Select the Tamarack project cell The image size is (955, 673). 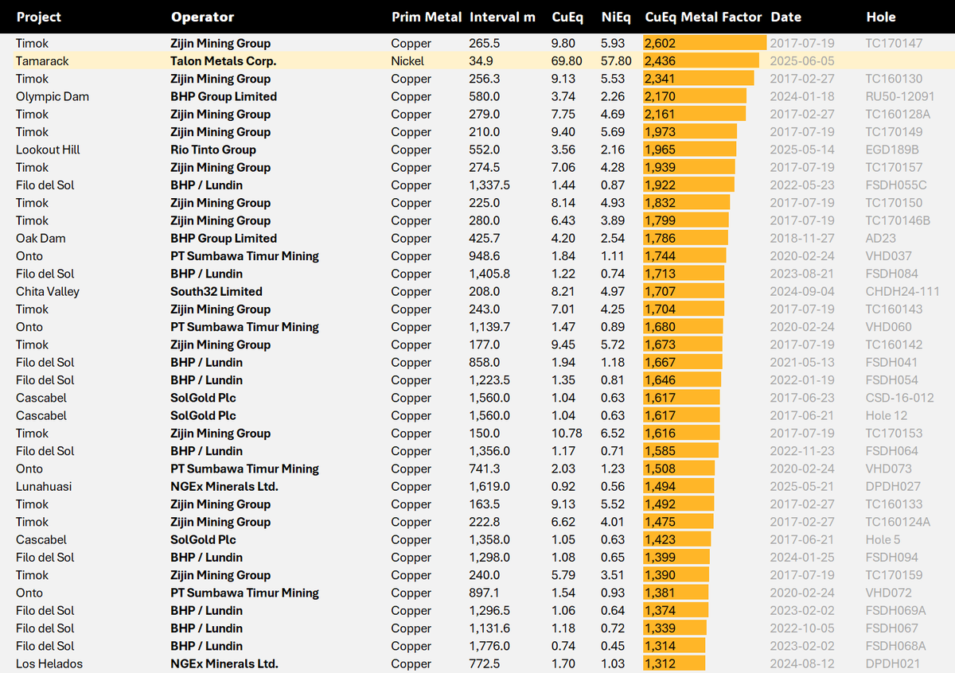coord(41,60)
